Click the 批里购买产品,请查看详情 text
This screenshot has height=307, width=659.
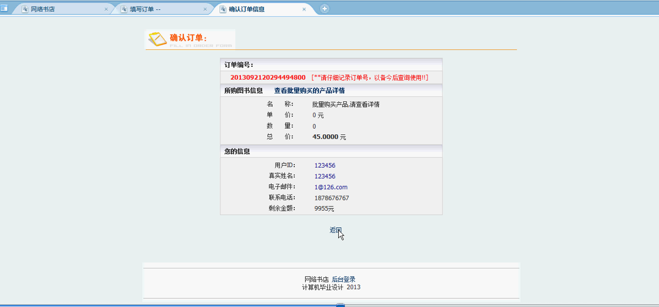click(x=346, y=105)
